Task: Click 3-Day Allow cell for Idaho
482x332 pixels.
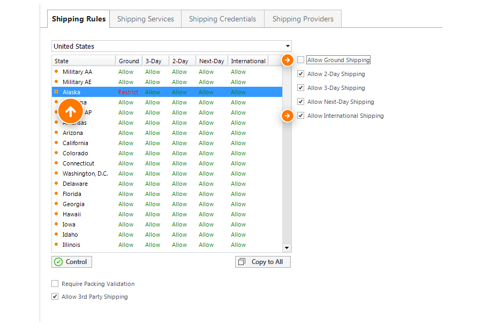Action: [x=153, y=234]
